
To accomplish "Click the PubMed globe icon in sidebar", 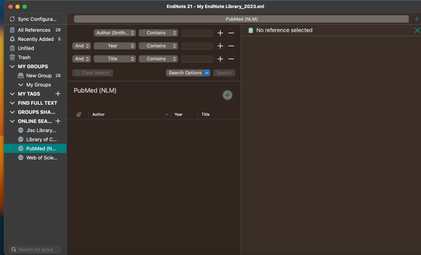I will pyautogui.click(x=21, y=149).
